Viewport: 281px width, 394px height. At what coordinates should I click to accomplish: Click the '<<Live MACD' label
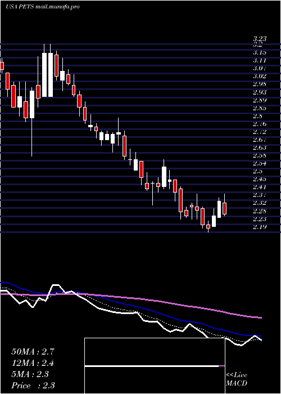(x=237, y=379)
